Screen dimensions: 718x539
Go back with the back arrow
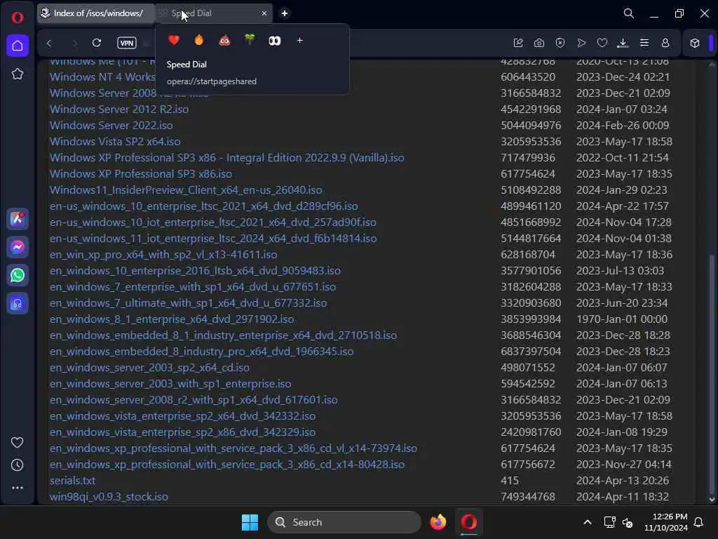coord(49,43)
